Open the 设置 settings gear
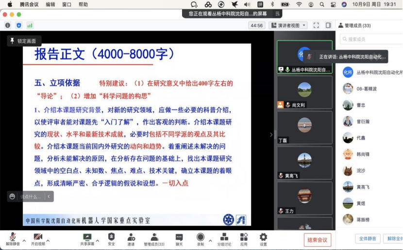The width and height of the screenshot is (403, 250). 263,239
